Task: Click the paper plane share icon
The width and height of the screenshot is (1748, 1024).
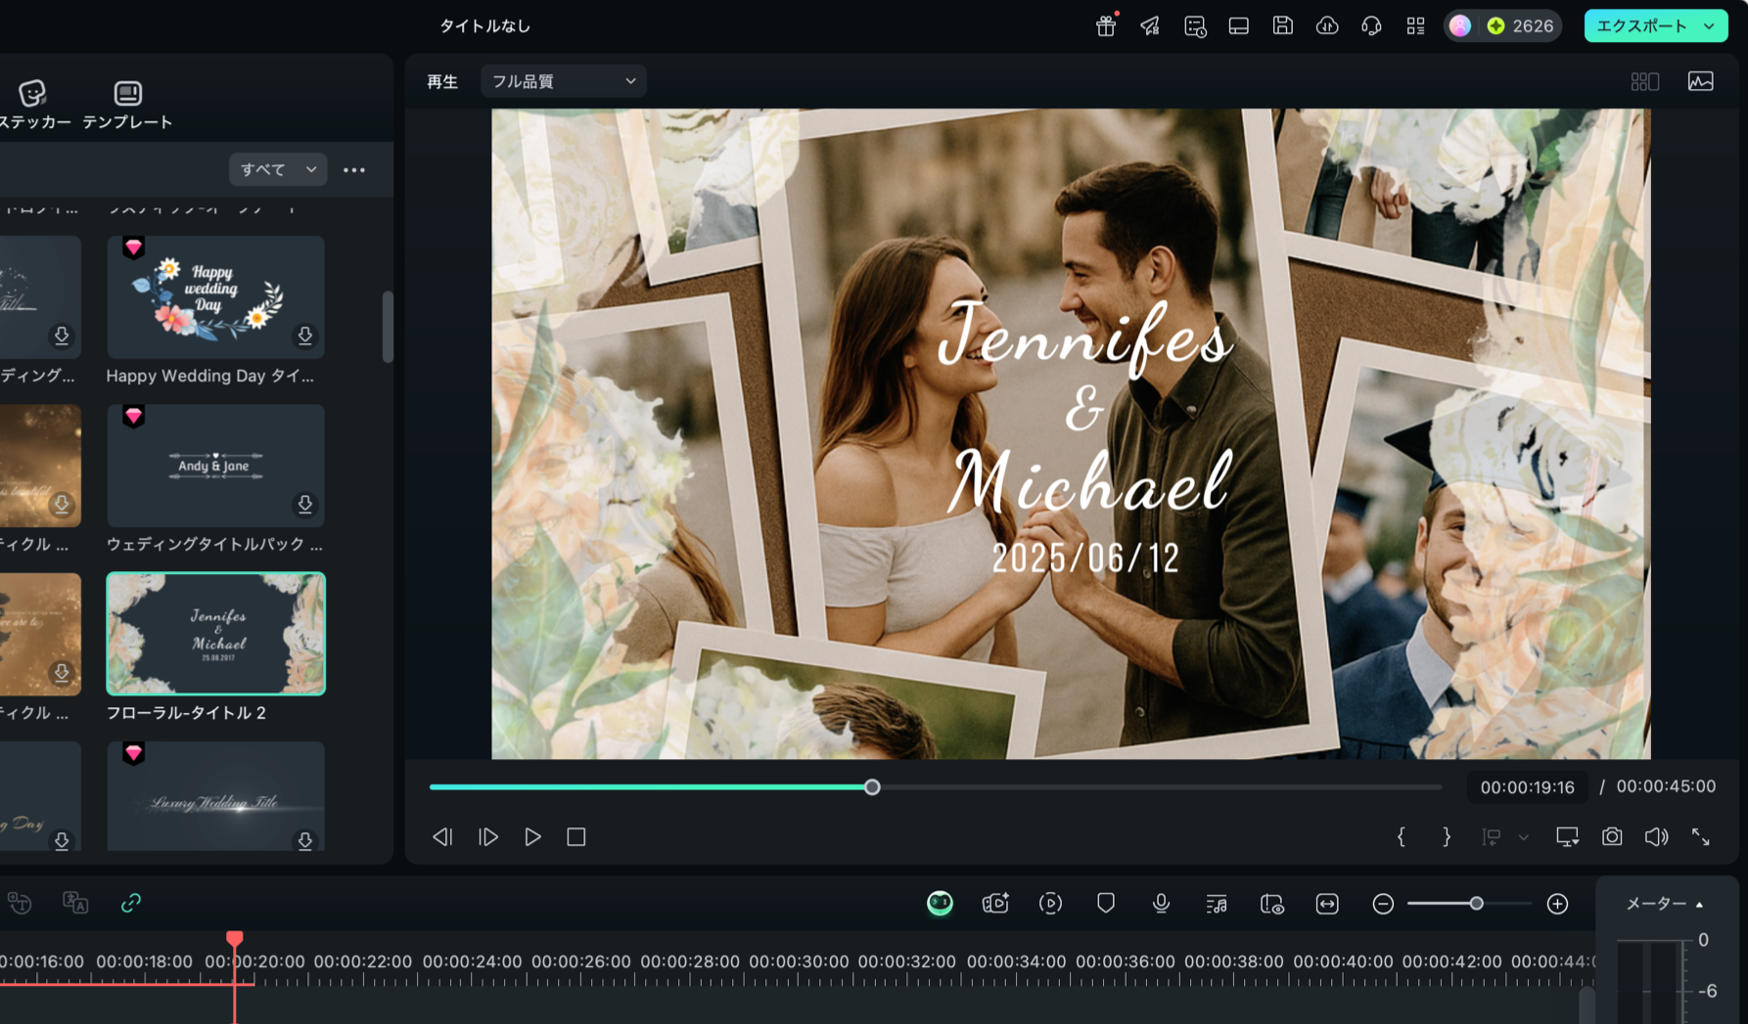Action: pyautogui.click(x=1150, y=26)
